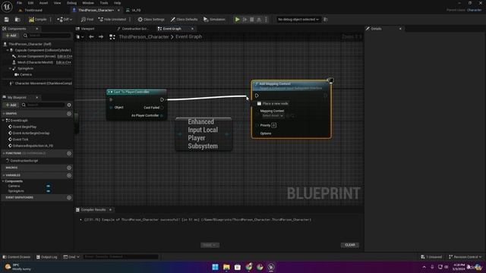This screenshot has width=486, height=273.
Task: Click the Eject button in play controls
Action: 259,20
